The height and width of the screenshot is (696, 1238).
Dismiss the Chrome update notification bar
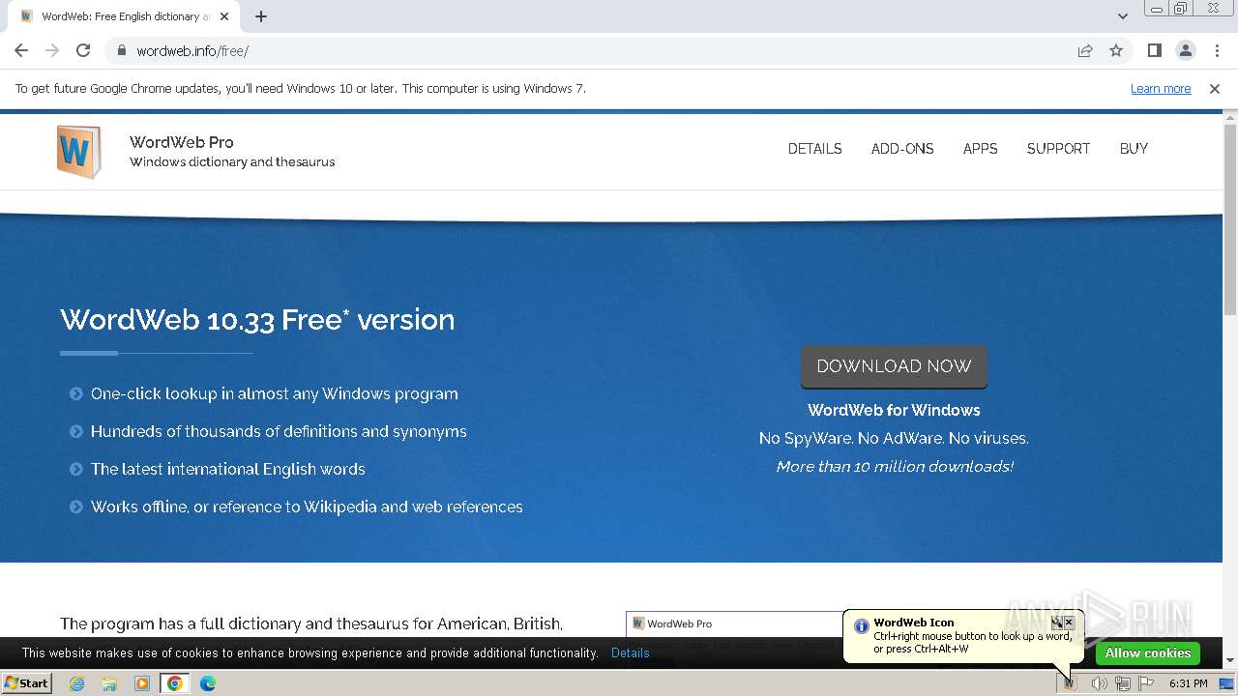pyautogui.click(x=1215, y=88)
